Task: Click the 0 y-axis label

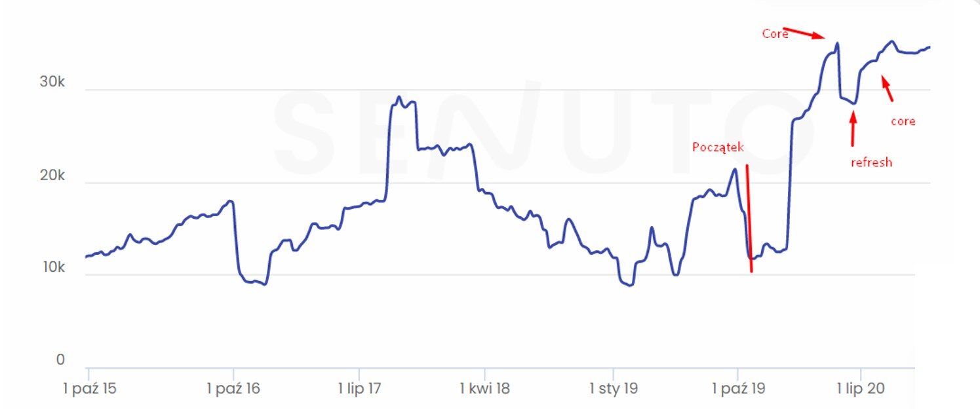Action: click(x=60, y=360)
